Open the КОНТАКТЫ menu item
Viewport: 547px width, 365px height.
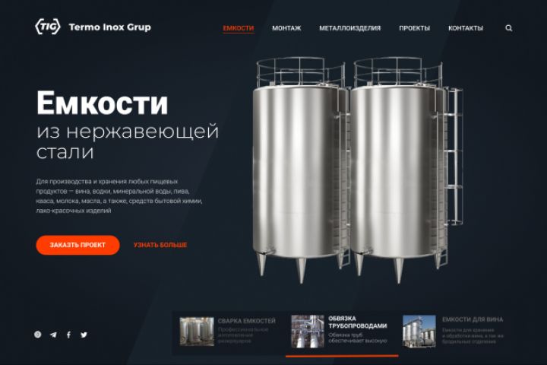coord(466,28)
